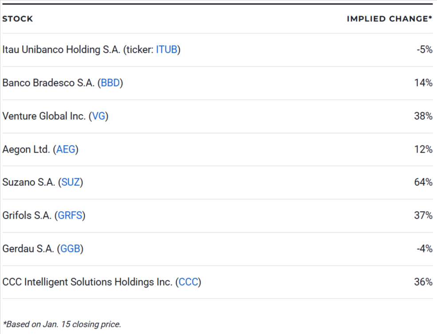This screenshot has width=437, height=334.
Task: Select CCC Intelligent Solutions Holdings Inc. text
Action: click(87, 282)
